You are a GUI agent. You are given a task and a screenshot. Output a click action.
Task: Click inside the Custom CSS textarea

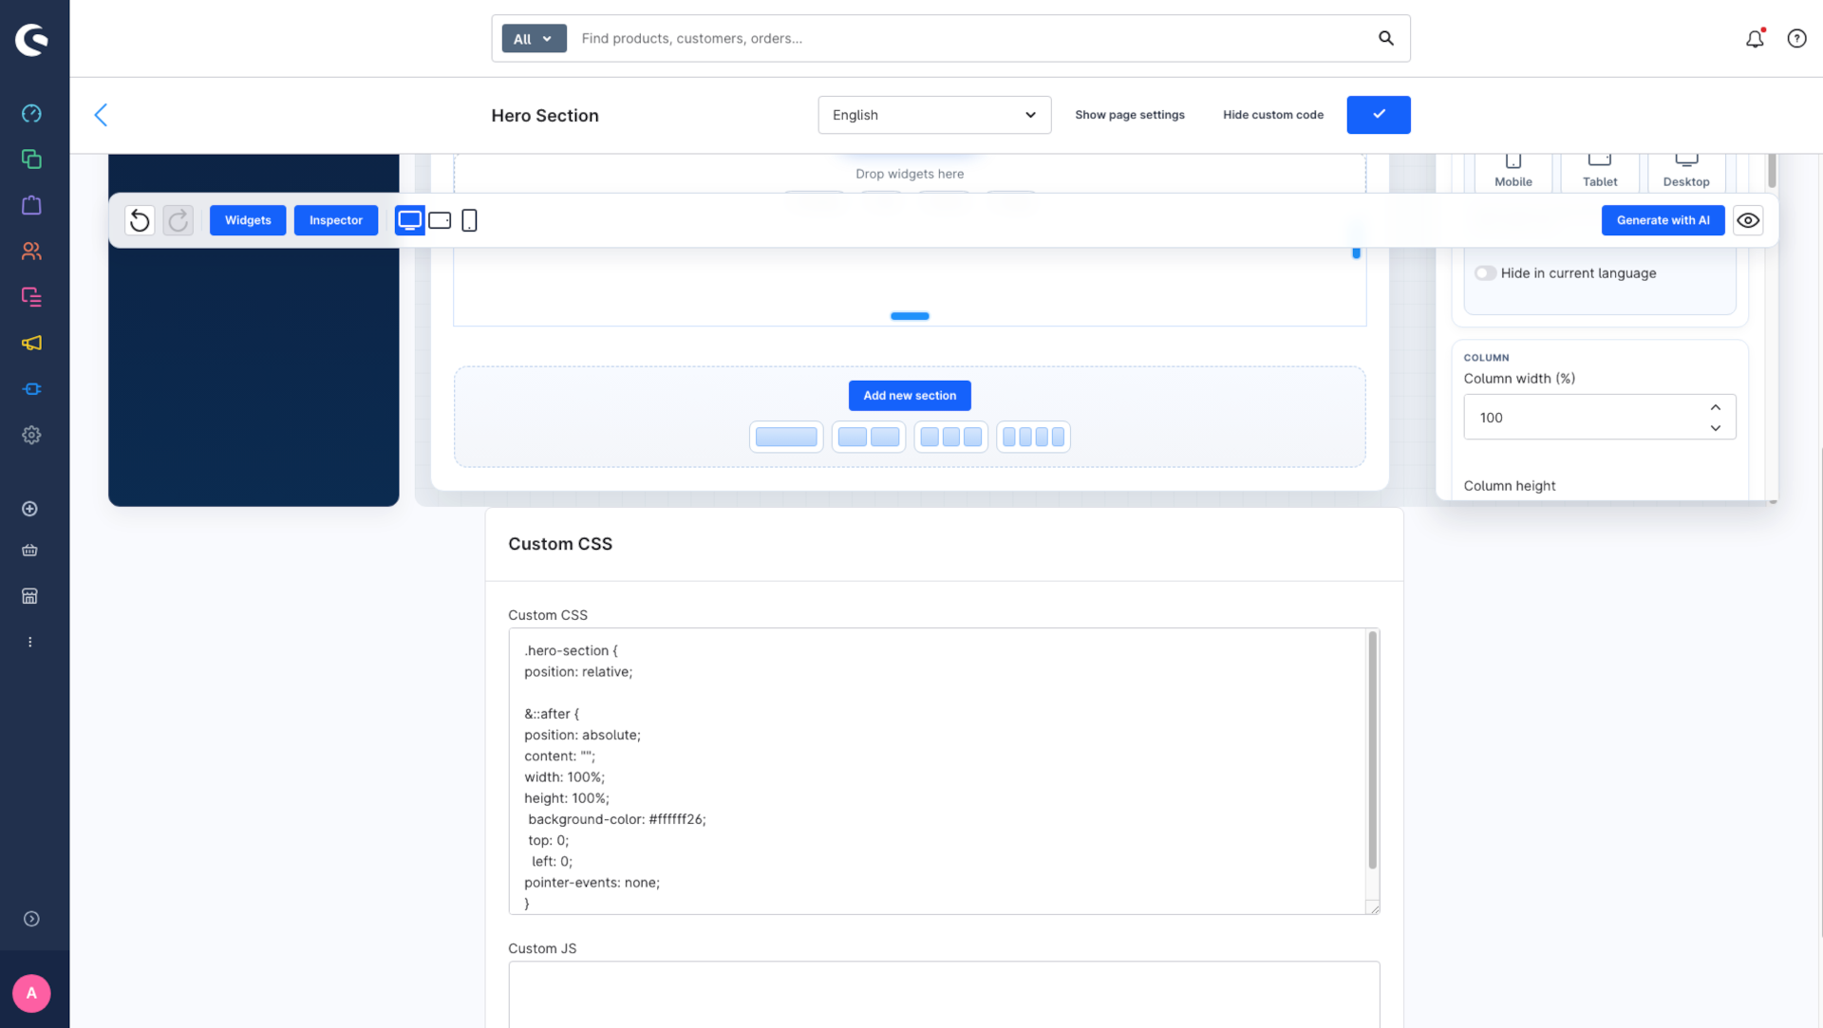(x=937, y=771)
